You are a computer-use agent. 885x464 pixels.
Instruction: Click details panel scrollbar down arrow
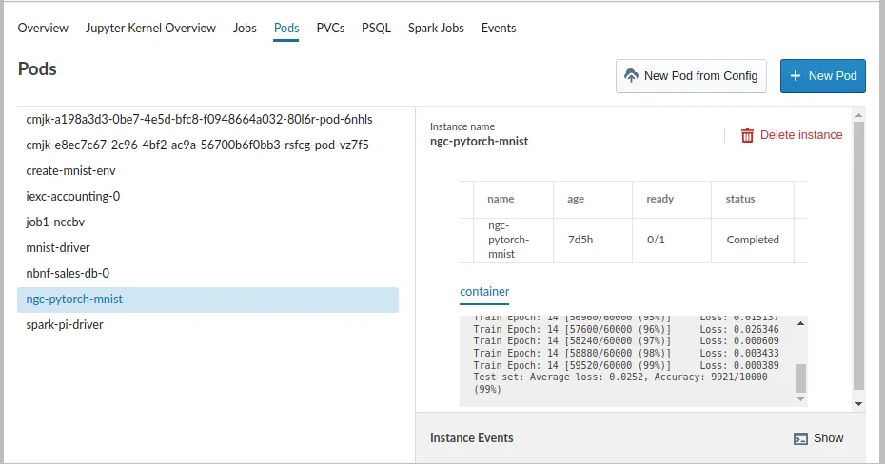(x=858, y=404)
